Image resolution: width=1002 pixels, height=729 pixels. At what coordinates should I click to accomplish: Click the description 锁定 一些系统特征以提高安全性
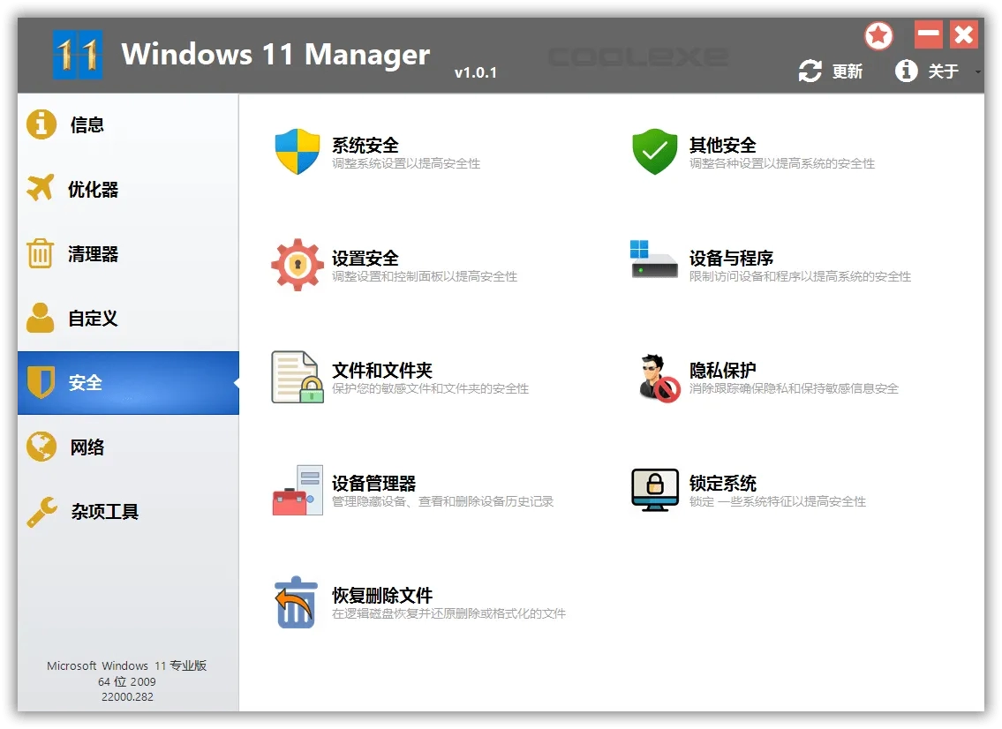click(x=777, y=501)
